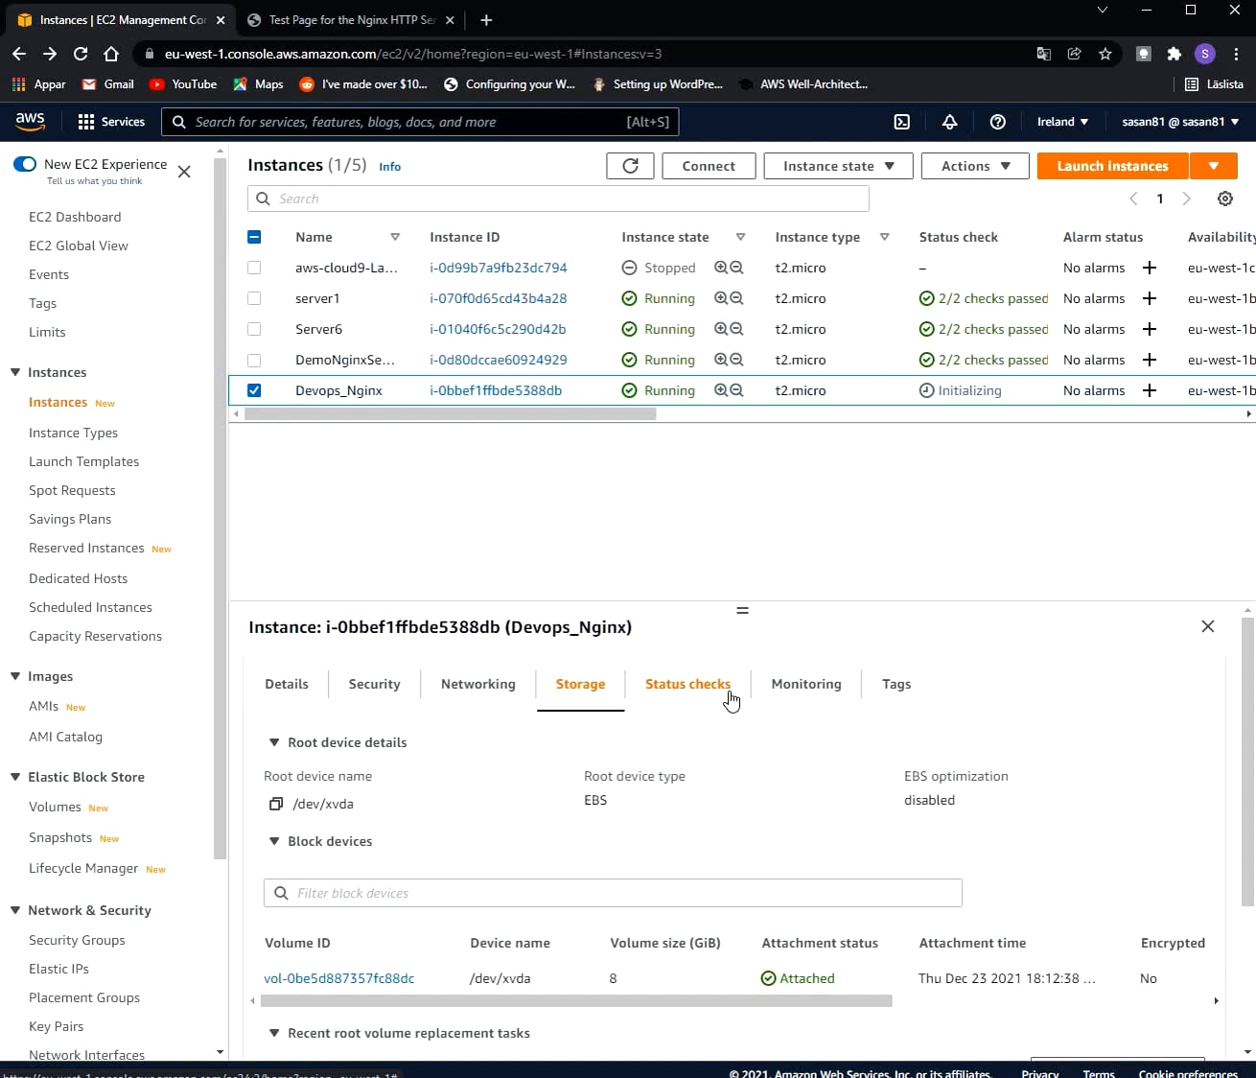Uncheck the Devops_Nginx instance checkbox
Viewport: 1256px width, 1078px height.
pos(254,390)
